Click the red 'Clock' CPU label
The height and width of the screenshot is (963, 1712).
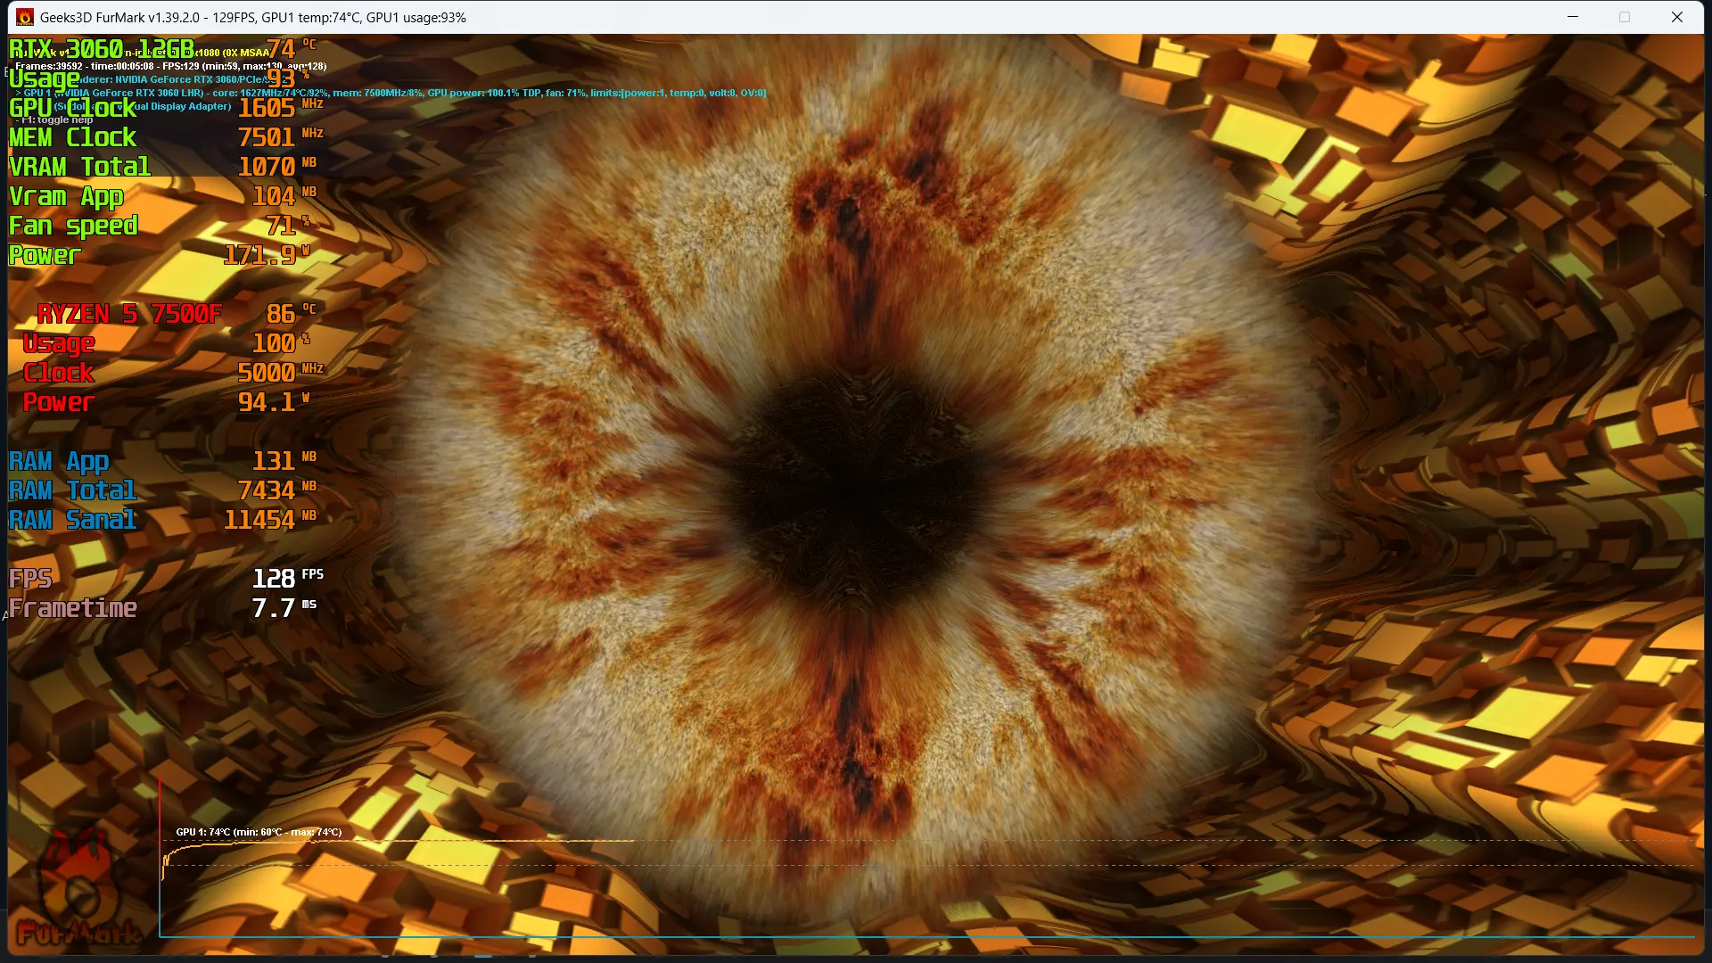pyautogui.click(x=59, y=373)
